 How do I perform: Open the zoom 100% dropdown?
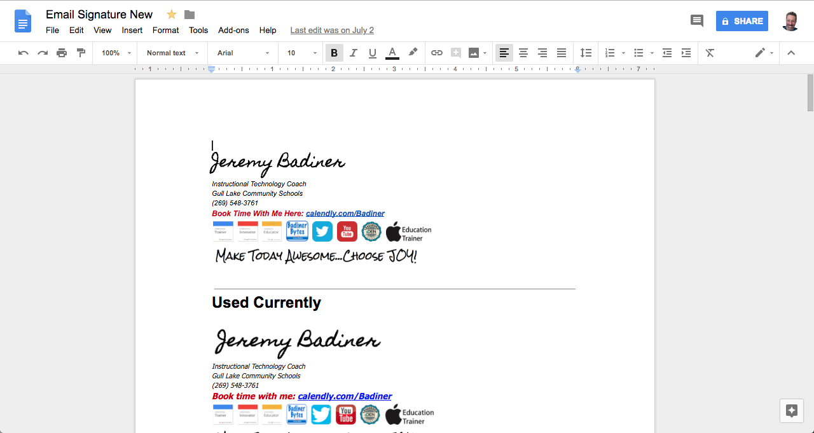(116, 53)
